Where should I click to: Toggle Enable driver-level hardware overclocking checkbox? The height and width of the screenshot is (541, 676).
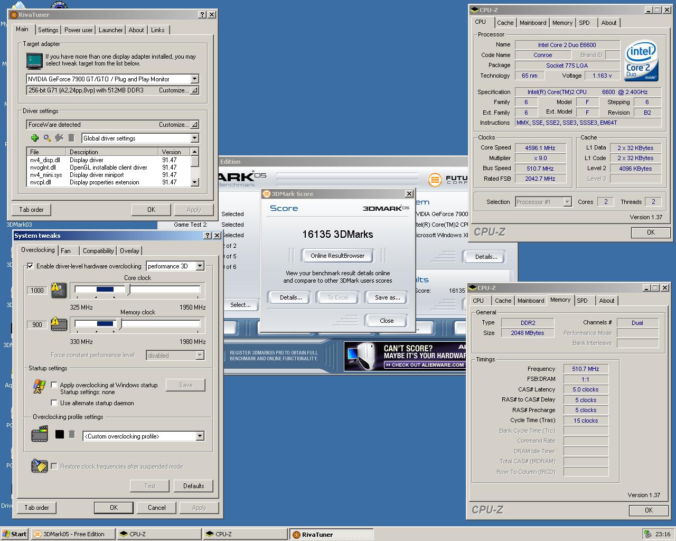tap(30, 266)
